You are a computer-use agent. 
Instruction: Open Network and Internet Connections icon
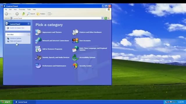pyautogui.click(x=38, y=40)
